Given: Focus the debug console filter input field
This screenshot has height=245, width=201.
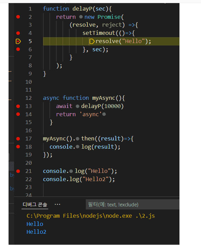Looking at the screenshot, I should [133, 204].
